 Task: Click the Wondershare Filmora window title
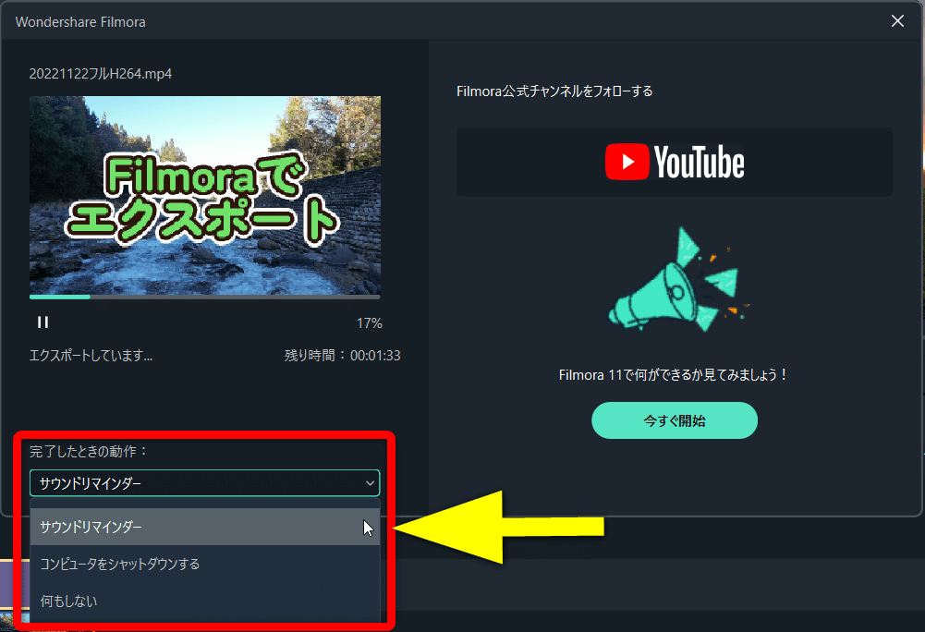[x=80, y=22]
